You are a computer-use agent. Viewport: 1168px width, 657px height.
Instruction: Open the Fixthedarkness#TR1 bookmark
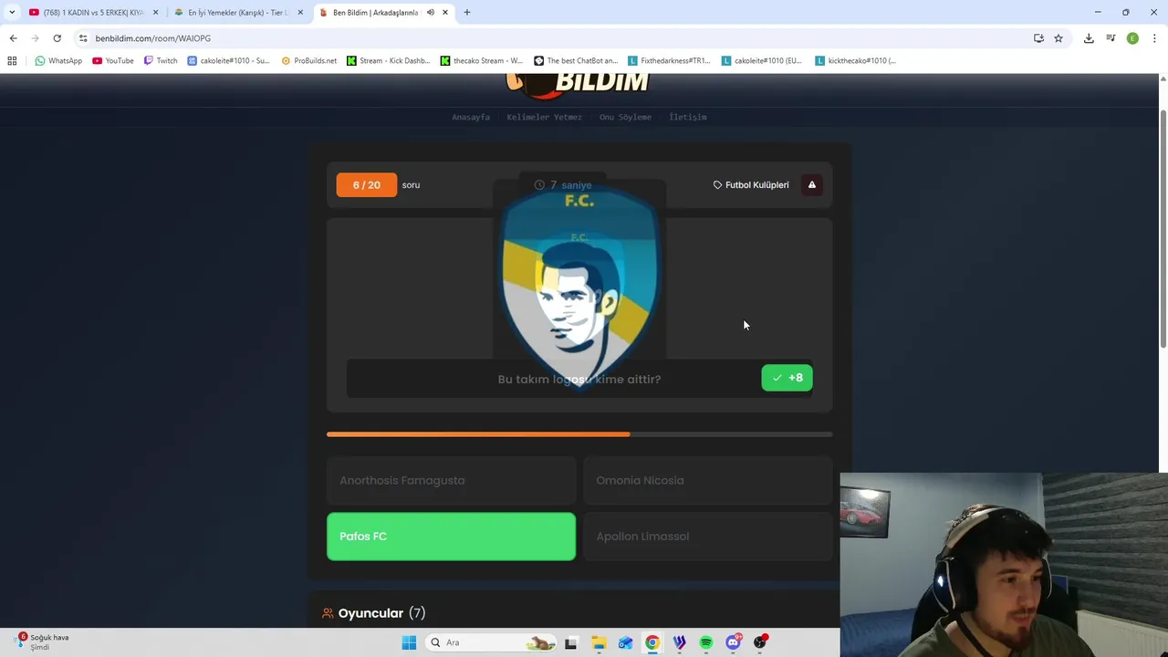(x=670, y=61)
